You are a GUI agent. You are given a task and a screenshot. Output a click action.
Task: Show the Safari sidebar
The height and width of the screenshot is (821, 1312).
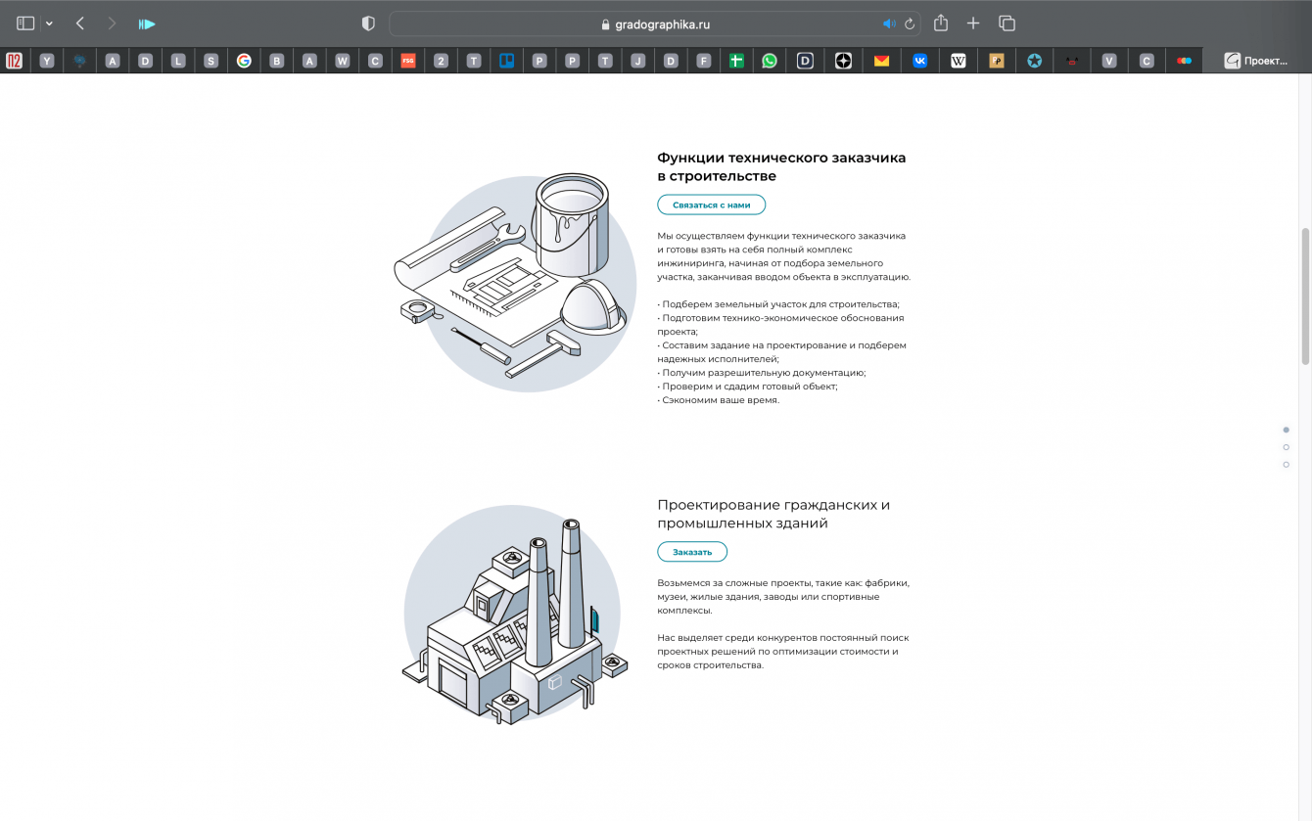pos(25,23)
